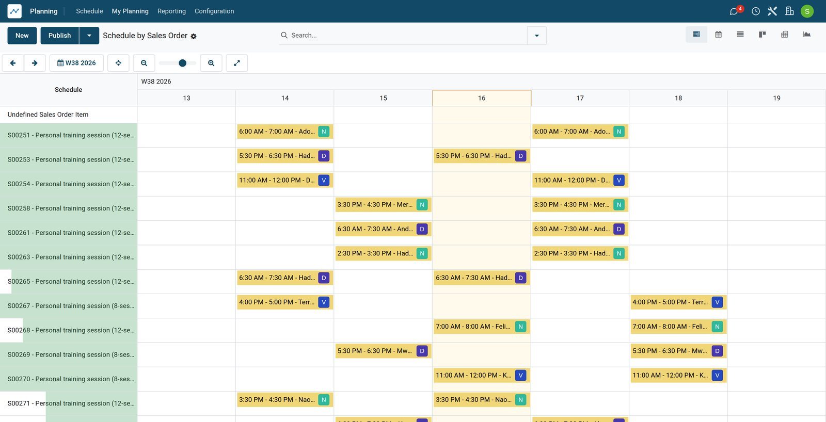826x422 pixels.
Task: Open the 11:00 AM - 12:00 PM K shift on day 18
Action: (x=678, y=376)
